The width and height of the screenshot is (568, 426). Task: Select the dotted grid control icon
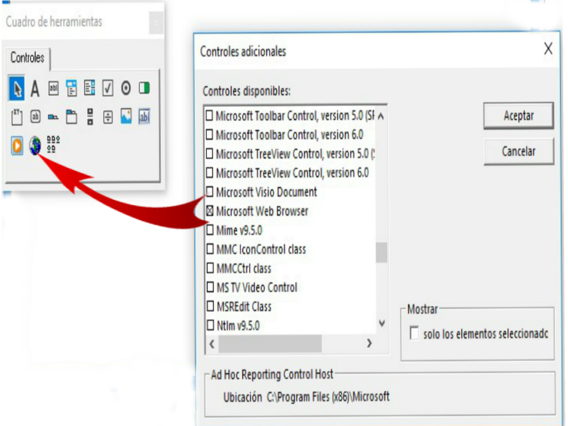click(x=53, y=145)
